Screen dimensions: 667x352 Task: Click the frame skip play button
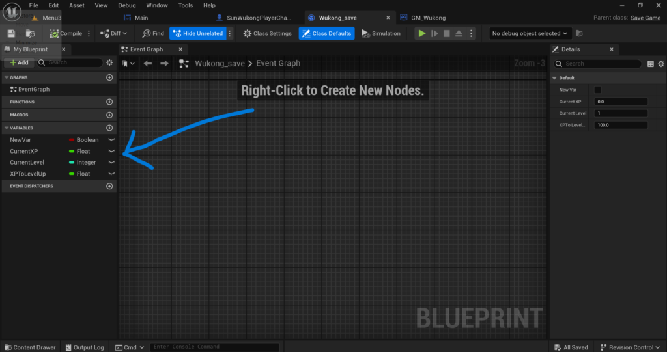click(434, 34)
